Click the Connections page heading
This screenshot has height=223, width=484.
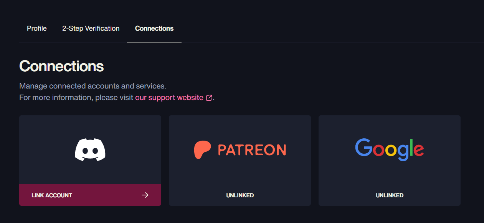(61, 66)
